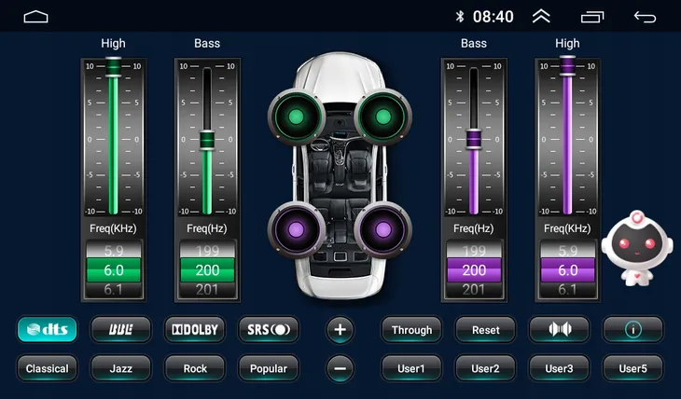Tap the minus button to decrease value

(340, 368)
